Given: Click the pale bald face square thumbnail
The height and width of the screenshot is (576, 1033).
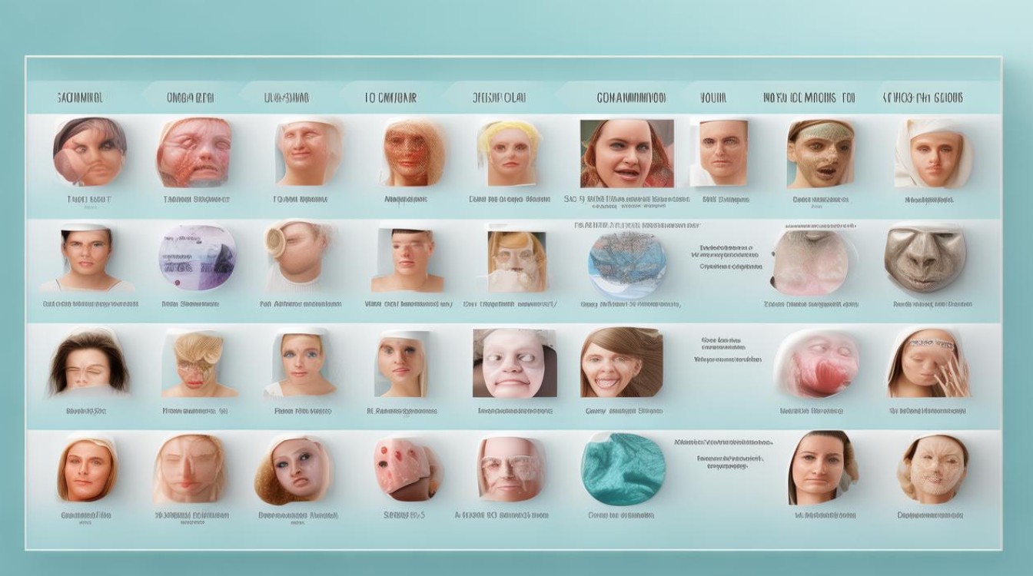Looking at the screenshot, I should click(x=513, y=363).
